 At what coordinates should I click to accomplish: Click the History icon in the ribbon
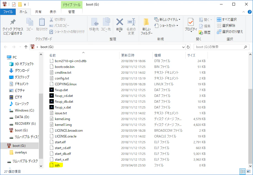click(x=201, y=33)
